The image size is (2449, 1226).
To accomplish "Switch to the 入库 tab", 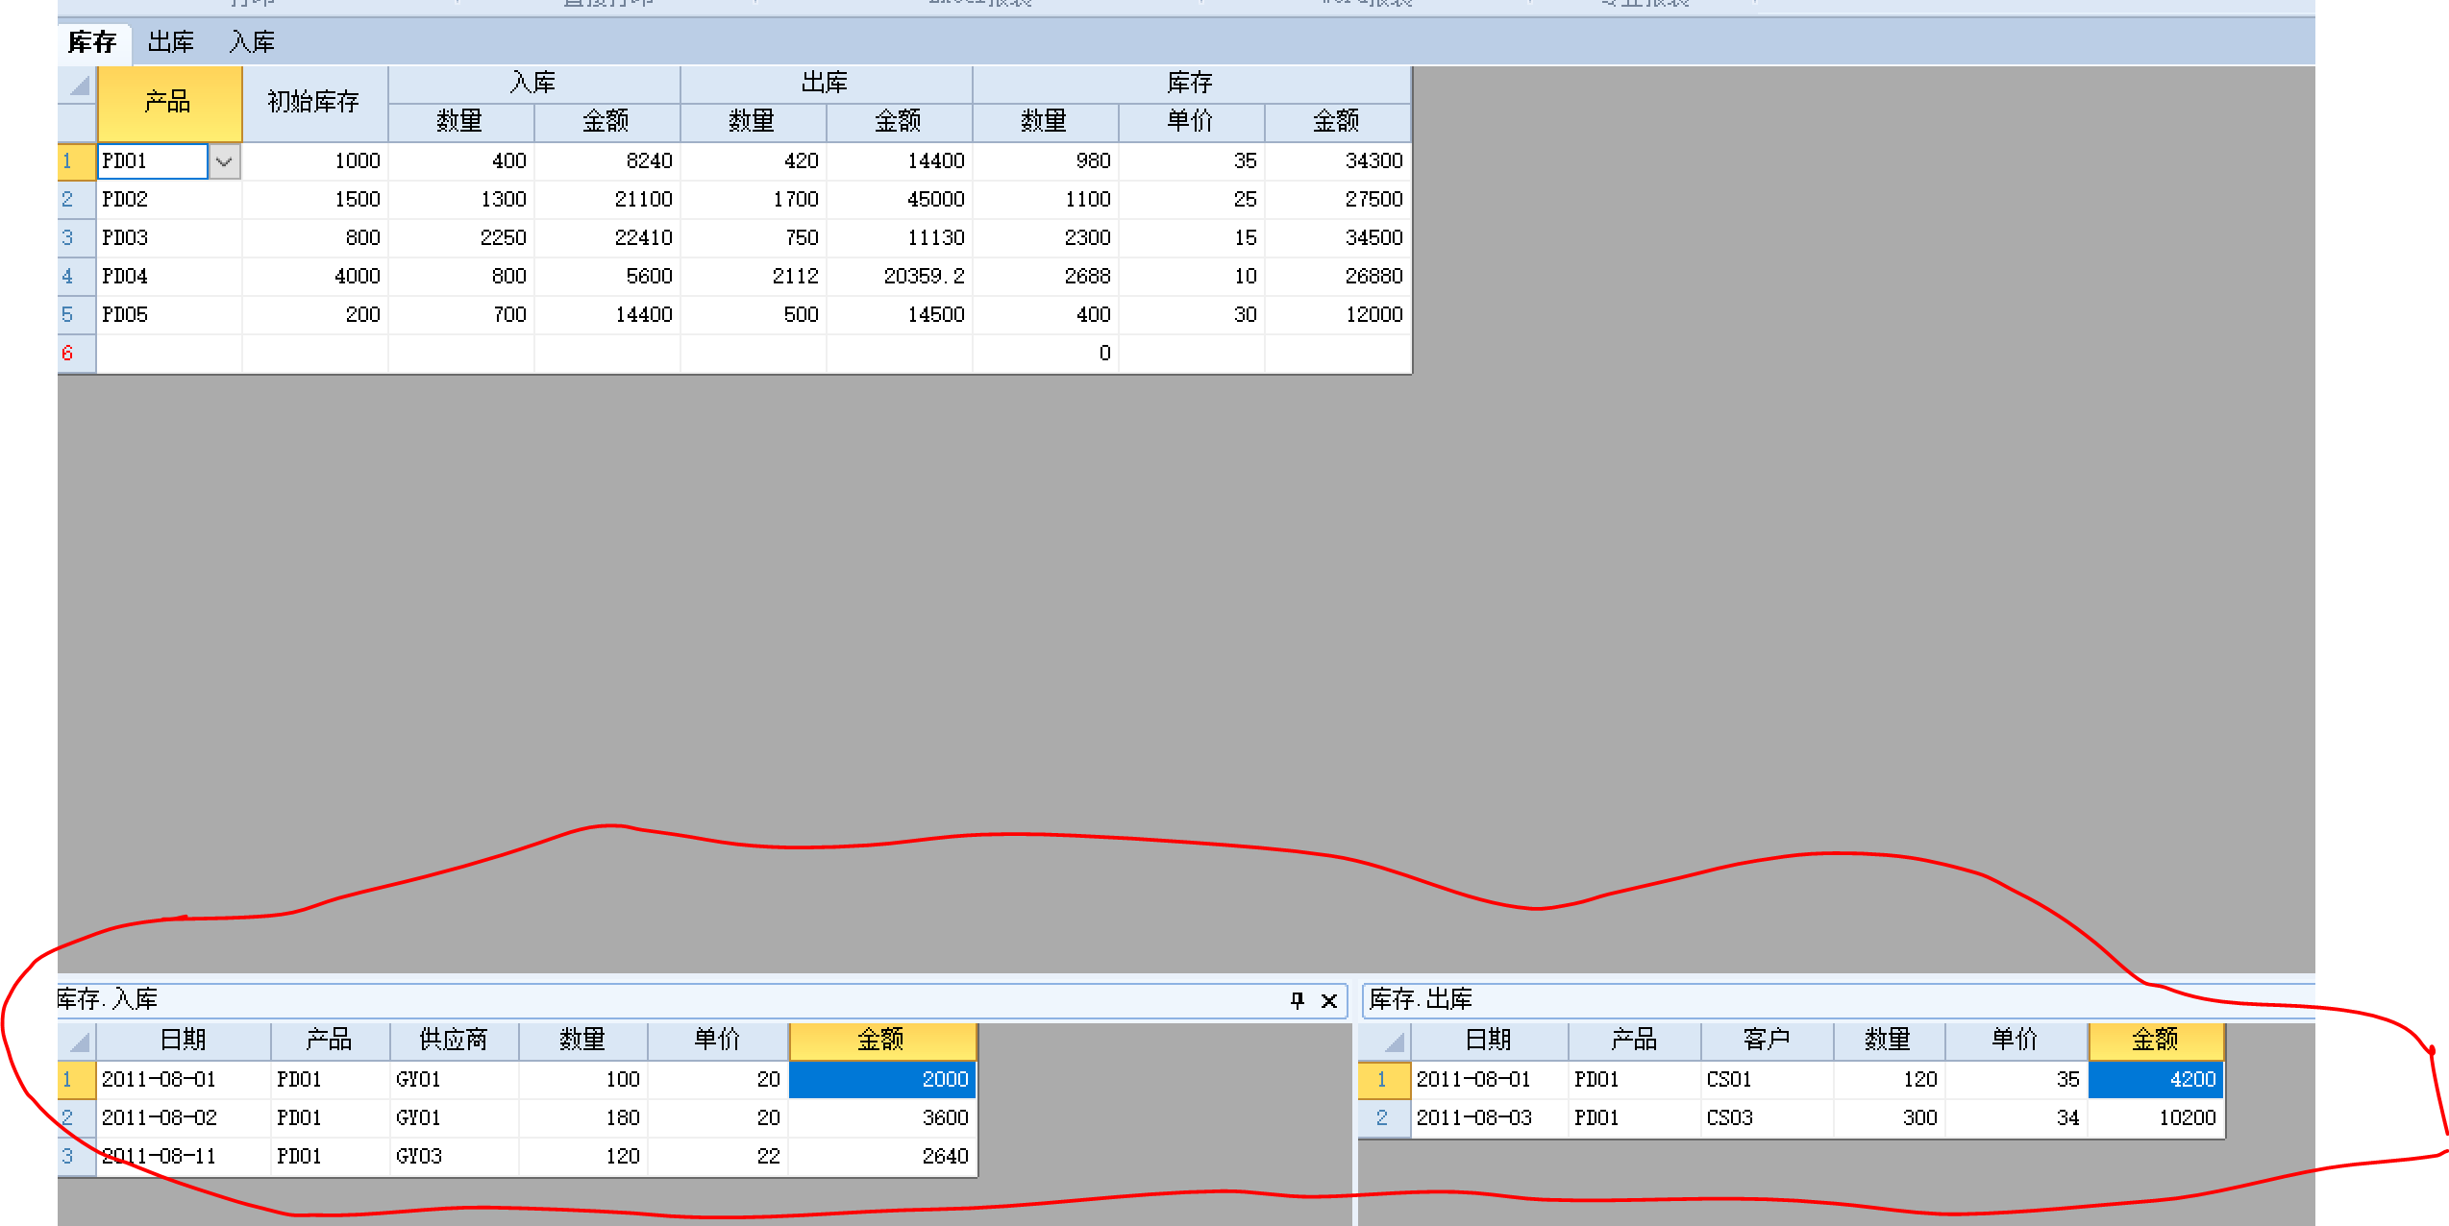I will click(x=252, y=42).
